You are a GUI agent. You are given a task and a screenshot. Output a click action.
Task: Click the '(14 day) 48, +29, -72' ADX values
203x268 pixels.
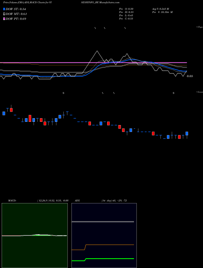(114, 201)
